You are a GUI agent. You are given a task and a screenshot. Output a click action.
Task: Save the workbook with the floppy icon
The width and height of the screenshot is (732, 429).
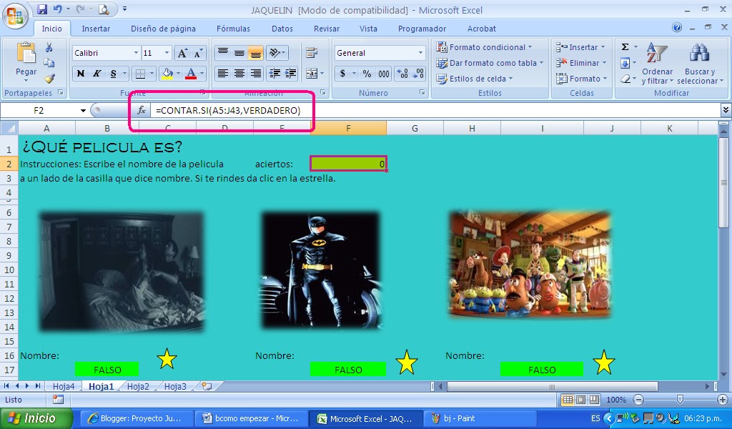[x=41, y=9]
